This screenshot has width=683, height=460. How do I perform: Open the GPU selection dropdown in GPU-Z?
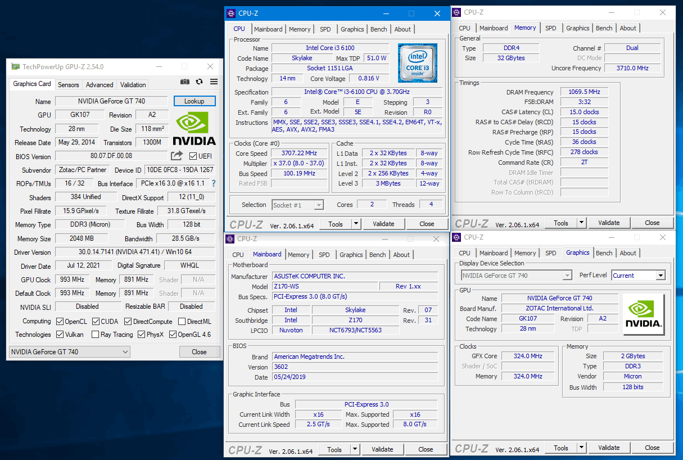(x=70, y=352)
